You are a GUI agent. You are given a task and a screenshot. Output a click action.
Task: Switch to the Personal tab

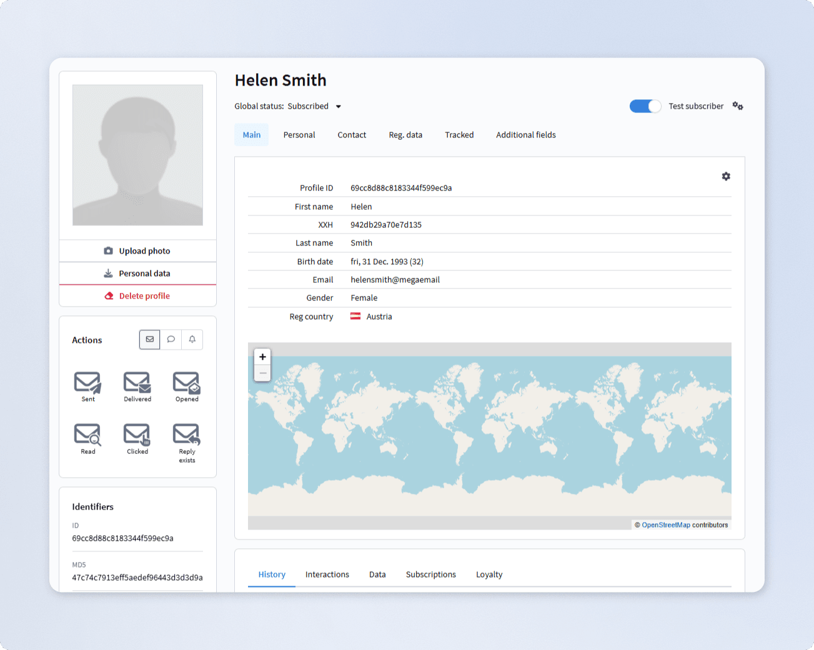point(299,135)
